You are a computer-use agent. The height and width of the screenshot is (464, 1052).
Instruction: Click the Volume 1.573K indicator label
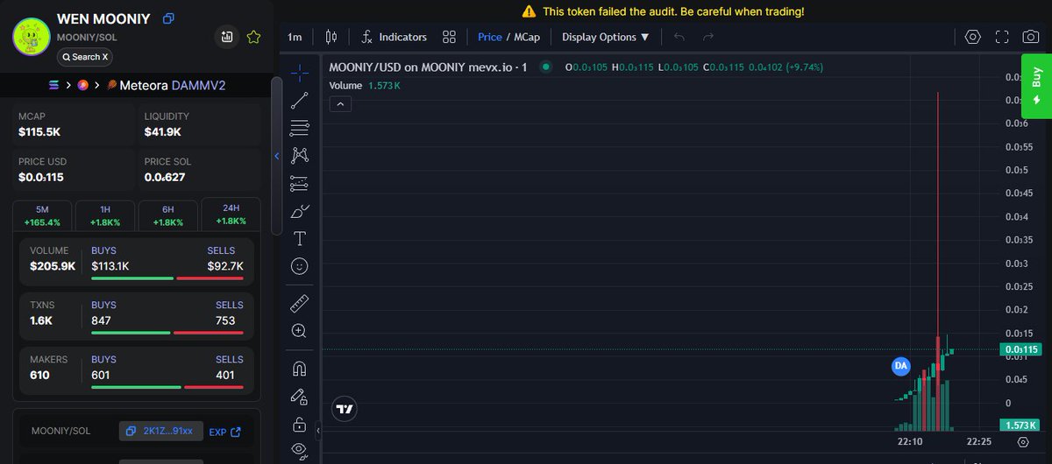click(x=365, y=86)
